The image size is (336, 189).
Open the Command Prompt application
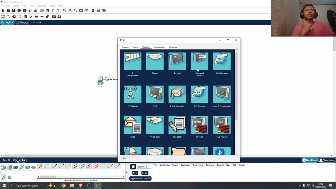(x=199, y=61)
